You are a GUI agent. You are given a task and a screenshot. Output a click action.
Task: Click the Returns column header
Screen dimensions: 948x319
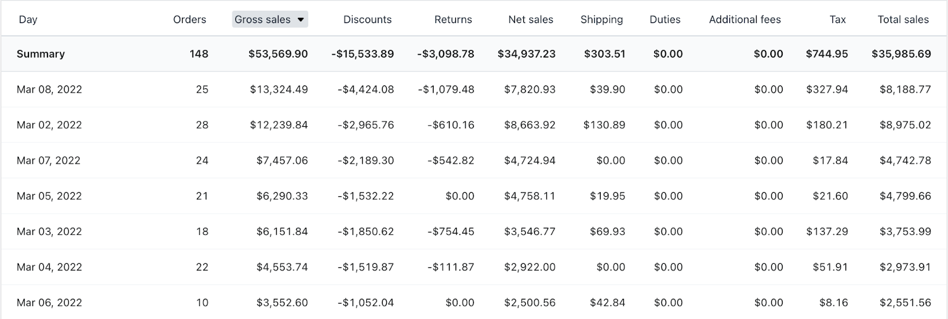point(453,20)
